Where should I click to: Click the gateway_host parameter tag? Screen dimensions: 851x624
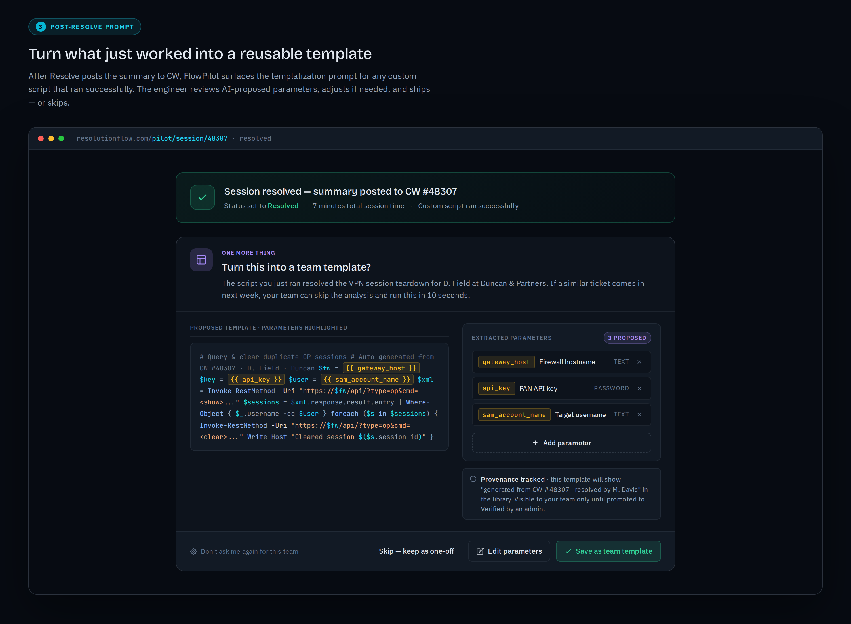506,362
